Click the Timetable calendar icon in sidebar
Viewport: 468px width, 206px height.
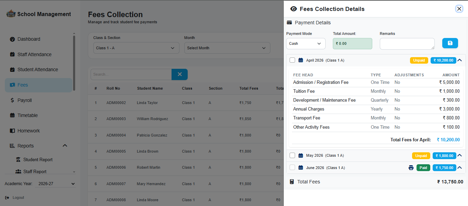coord(12,115)
